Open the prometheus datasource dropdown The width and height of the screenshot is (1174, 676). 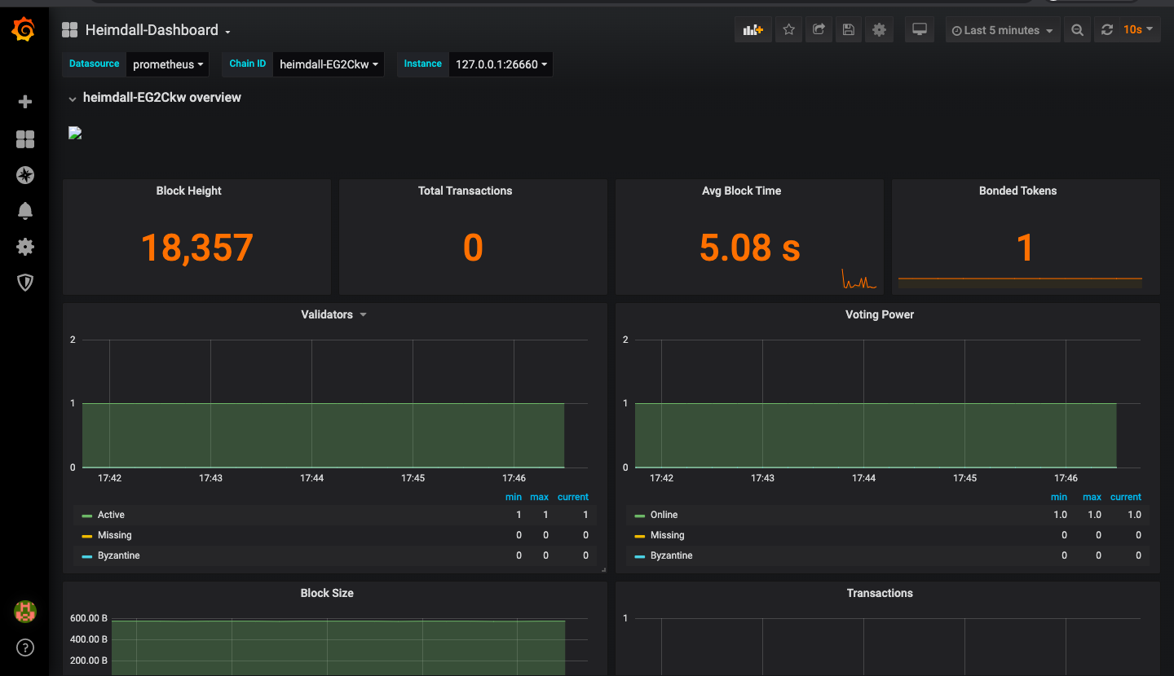[168, 64]
